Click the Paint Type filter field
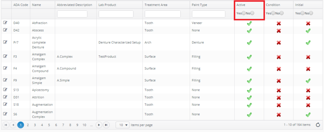Image resolution: width=324 pixels, height=132 pixels. (x=209, y=14)
